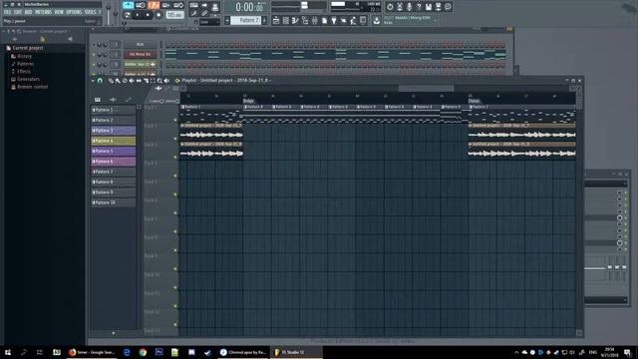Select the Paint brush tool in playlist
The image size is (638, 359).
(118, 81)
